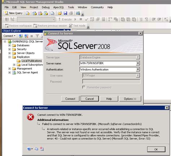The width and height of the screenshot is (171, 156).
Task: Click the Debug play arrow icon
Action: [x=75, y=19]
